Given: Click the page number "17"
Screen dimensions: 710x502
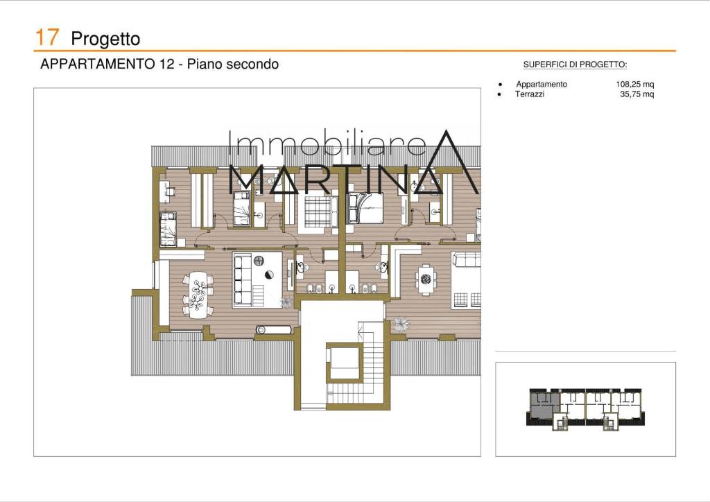Looking at the screenshot, I should [47, 37].
